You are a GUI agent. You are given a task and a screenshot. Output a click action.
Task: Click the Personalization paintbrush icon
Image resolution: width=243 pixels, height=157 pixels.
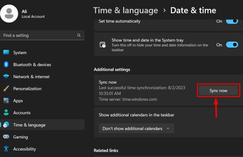(6, 89)
